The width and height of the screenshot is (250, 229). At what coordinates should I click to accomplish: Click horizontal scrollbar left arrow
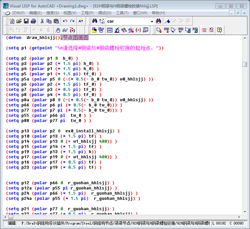click(5, 217)
